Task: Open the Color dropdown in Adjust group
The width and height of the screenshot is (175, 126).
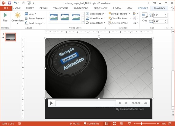Action: 30,14
